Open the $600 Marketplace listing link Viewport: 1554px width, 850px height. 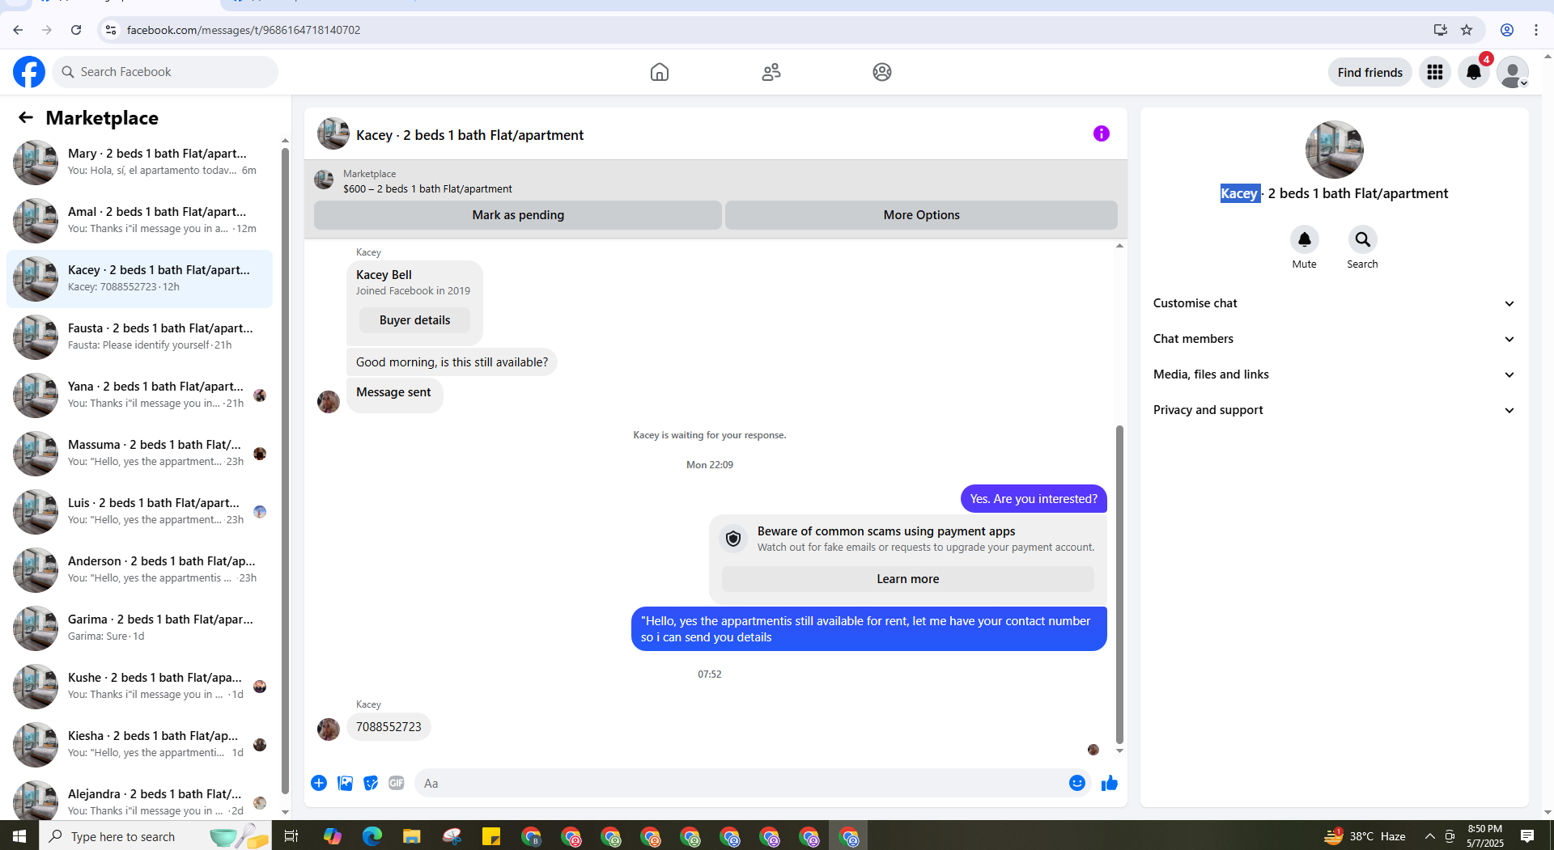click(427, 189)
